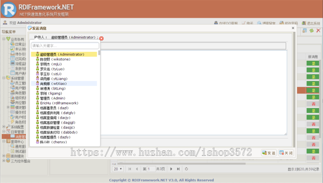Click the home tab icon at top right

click(304, 31)
